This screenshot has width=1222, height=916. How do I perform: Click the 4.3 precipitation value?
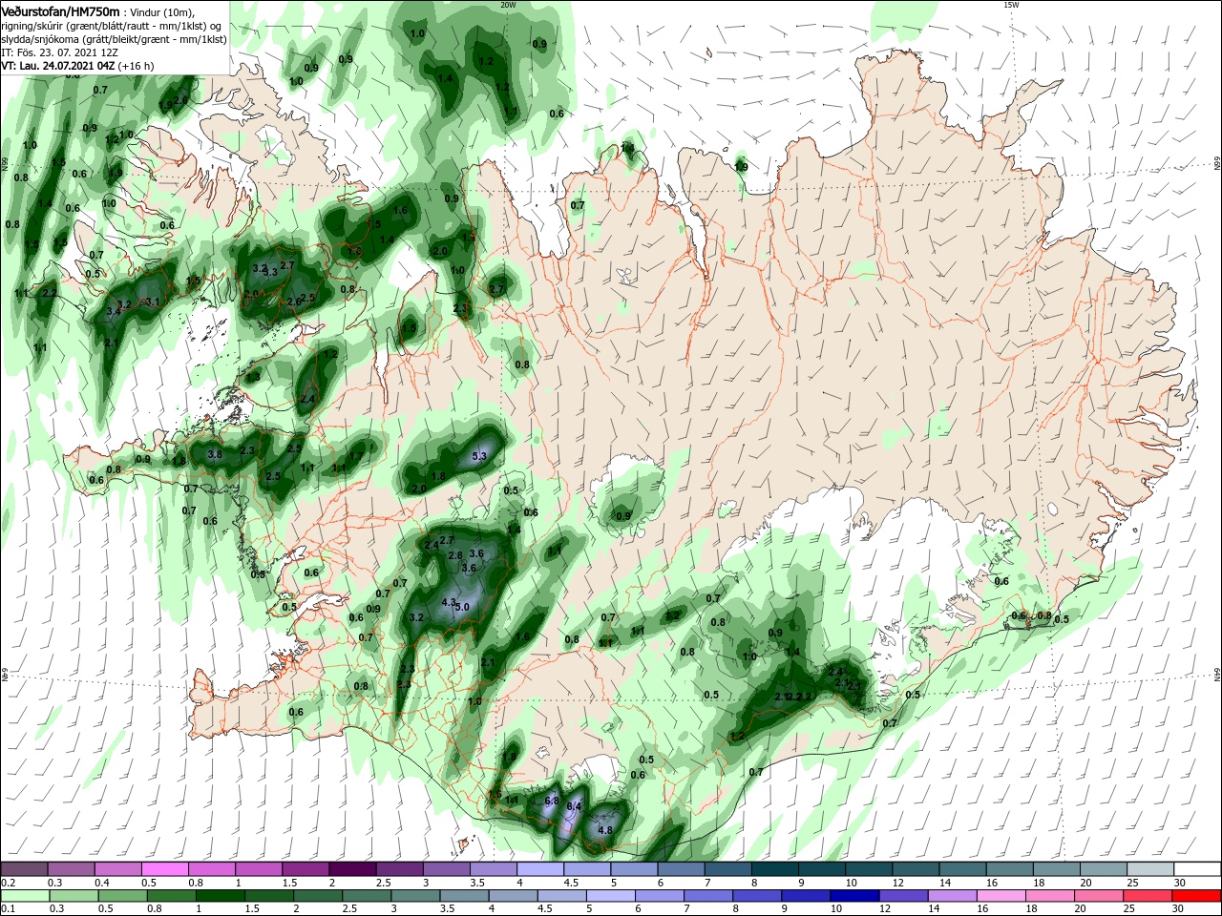[450, 602]
